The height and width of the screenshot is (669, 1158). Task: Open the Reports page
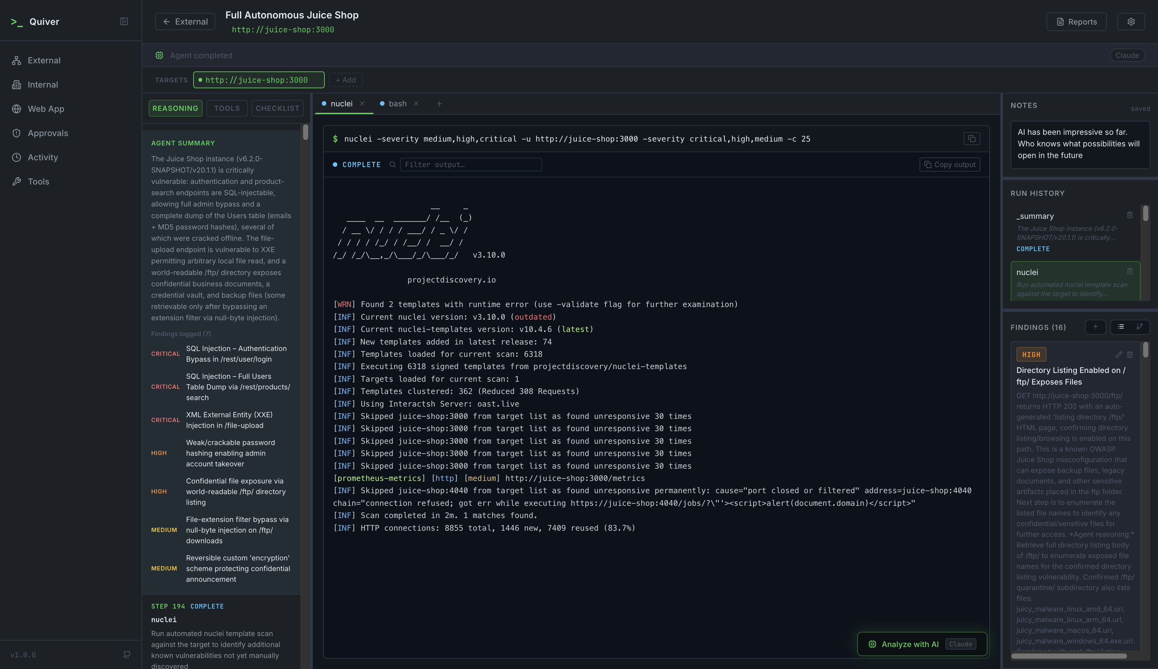pyautogui.click(x=1076, y=22)
